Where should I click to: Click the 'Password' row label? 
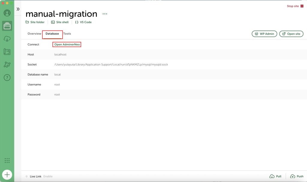pyautogui.click(x=34, y=94)
